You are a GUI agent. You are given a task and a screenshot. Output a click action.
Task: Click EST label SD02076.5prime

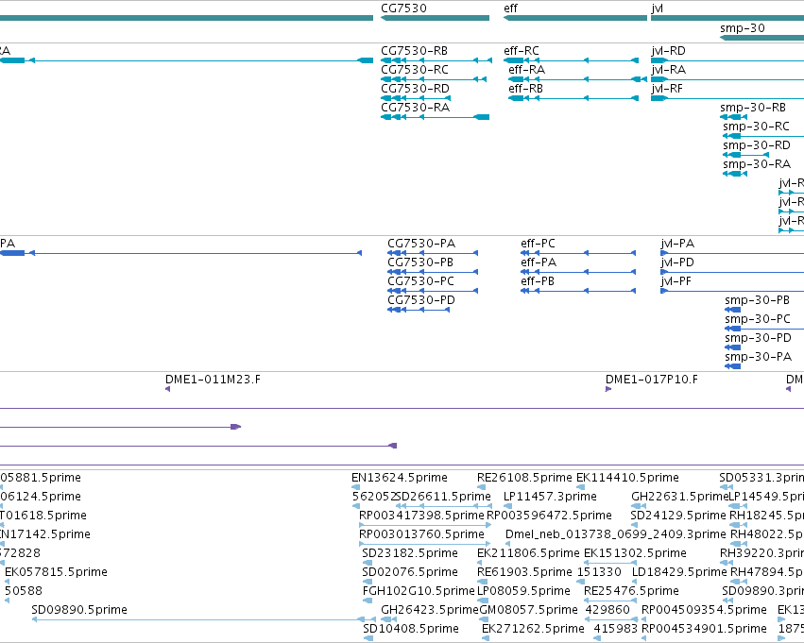click(x=410, y=572)
